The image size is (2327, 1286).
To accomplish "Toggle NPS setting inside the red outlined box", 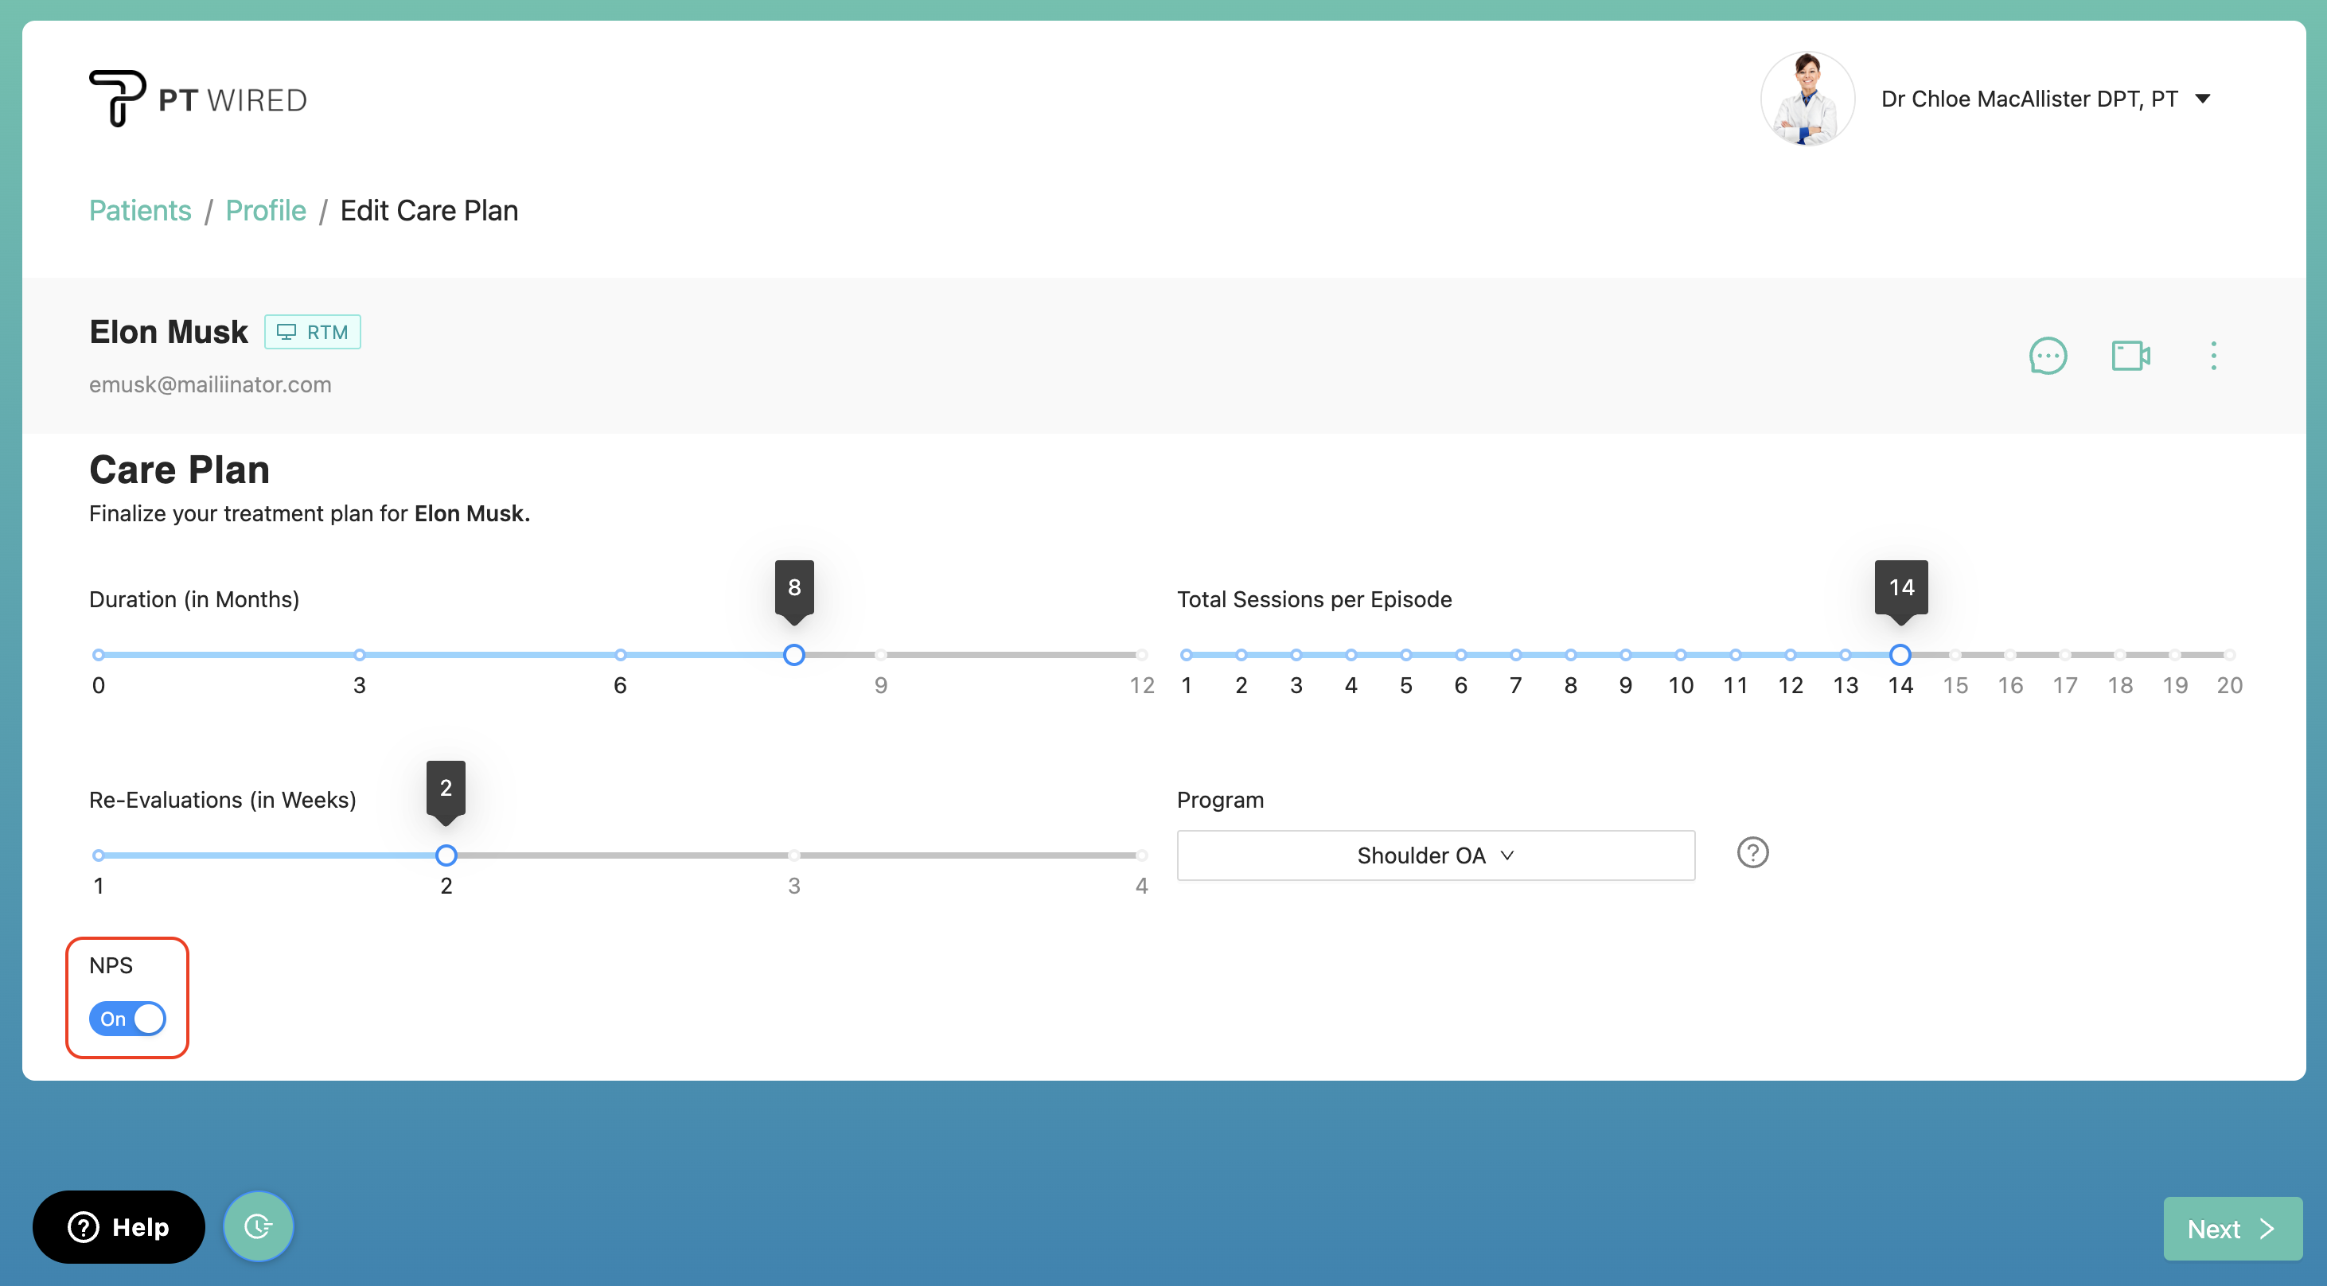I will pos(127,1018).
